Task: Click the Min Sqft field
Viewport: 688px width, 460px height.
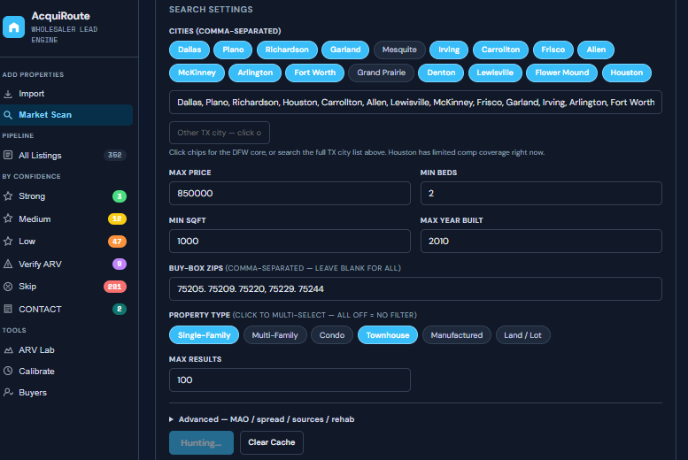Action: point(290,241)
